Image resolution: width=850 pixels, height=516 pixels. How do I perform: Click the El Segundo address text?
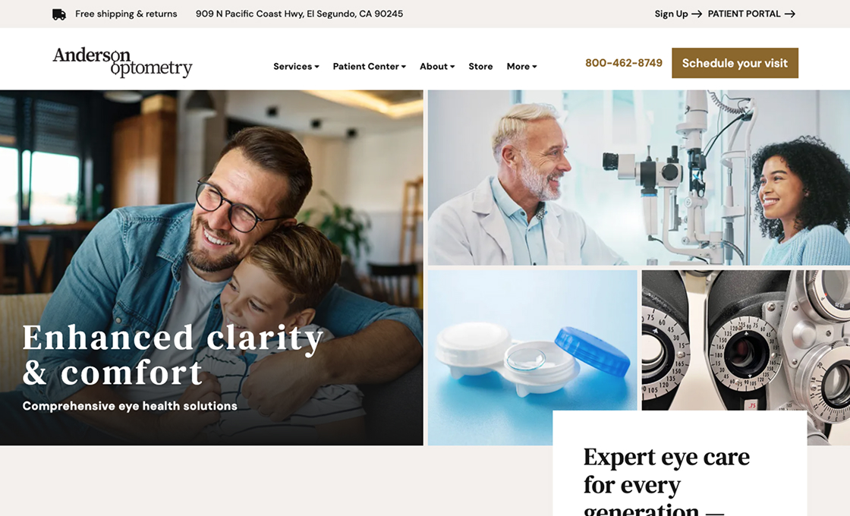click(299, 14)
